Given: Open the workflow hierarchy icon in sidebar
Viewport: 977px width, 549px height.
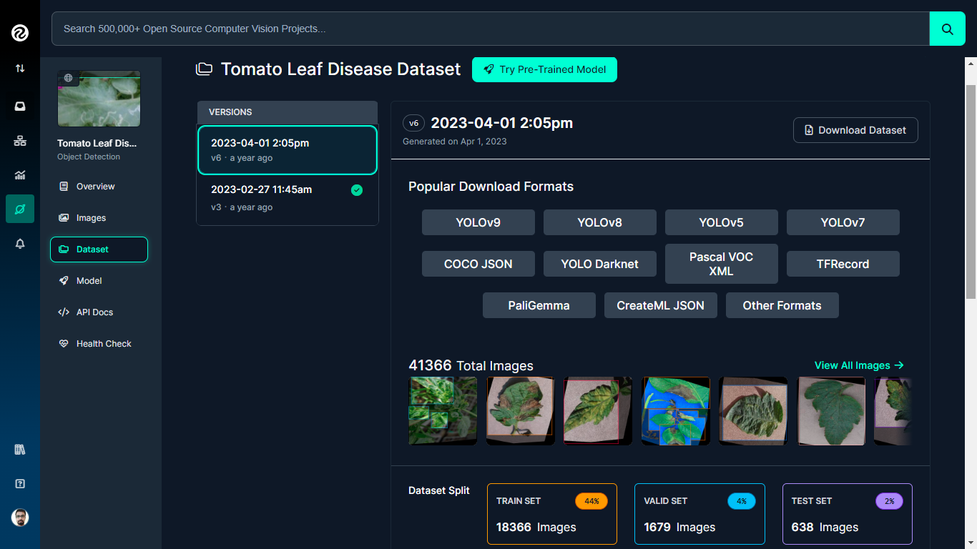Looking at the screenshot, I should click(x=20, y=141).
